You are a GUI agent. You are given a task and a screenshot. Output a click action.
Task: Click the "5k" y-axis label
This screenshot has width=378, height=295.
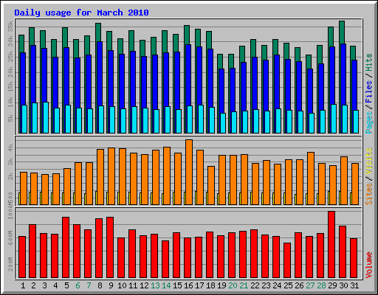[10, 118]
